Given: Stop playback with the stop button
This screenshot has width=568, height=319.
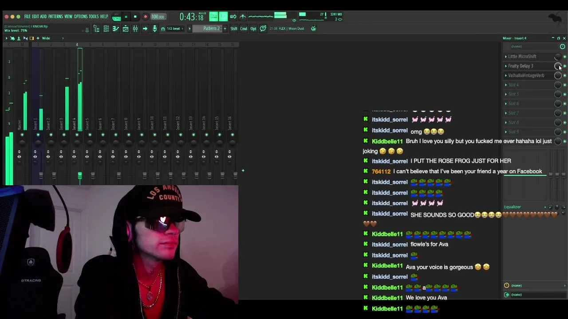Looking at the screenshot, I should 135,17.
